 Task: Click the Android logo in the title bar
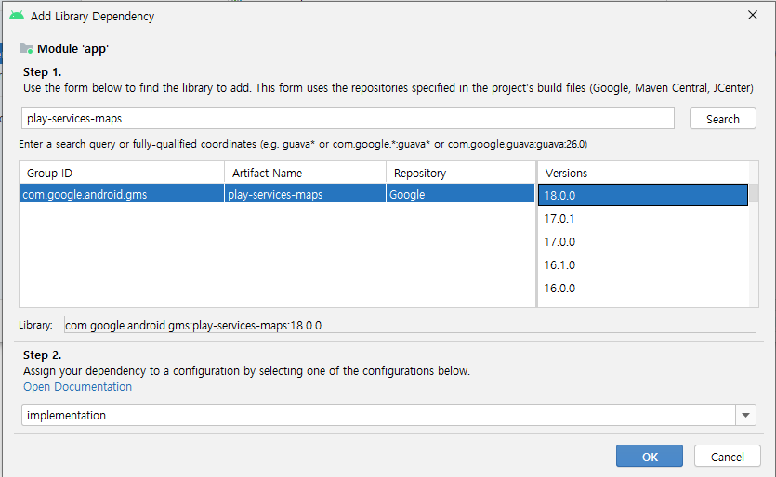17,16
